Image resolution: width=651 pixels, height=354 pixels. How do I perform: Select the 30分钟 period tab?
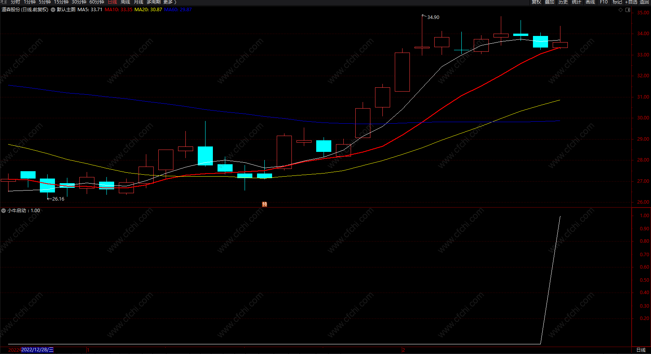79,2
